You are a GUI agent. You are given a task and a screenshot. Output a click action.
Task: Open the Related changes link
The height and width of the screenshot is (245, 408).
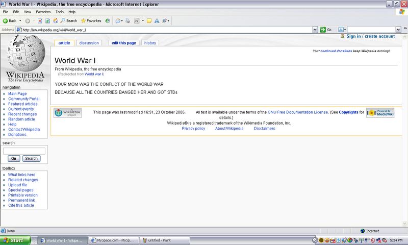[x=23, y=180]
